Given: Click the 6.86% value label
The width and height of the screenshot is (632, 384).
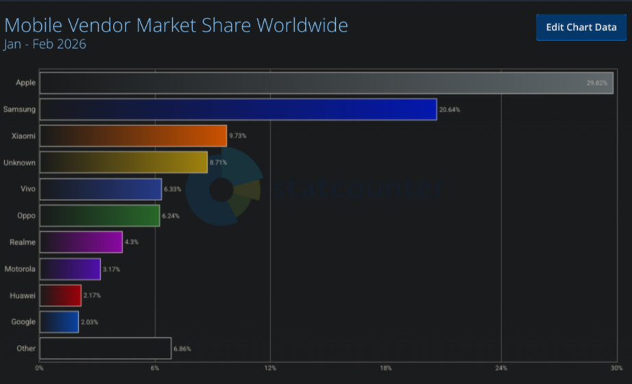Looking at the screenshot, I should click(182, 349).
